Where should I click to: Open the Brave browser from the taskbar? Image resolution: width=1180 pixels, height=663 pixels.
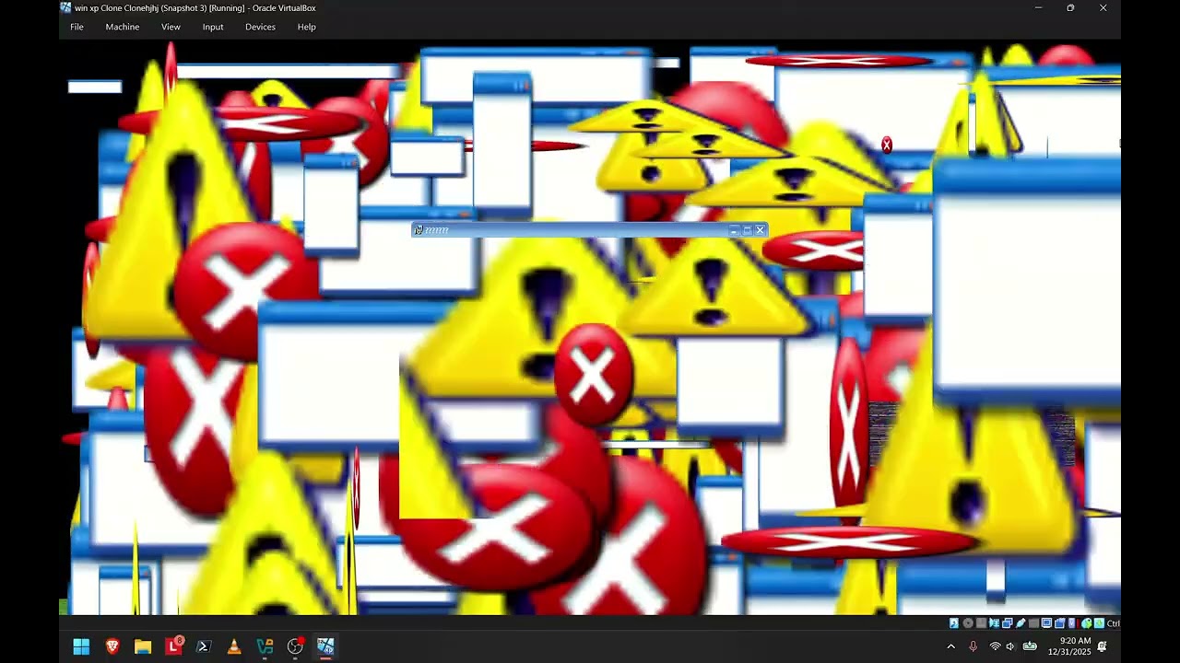click(x=112, y=646)
